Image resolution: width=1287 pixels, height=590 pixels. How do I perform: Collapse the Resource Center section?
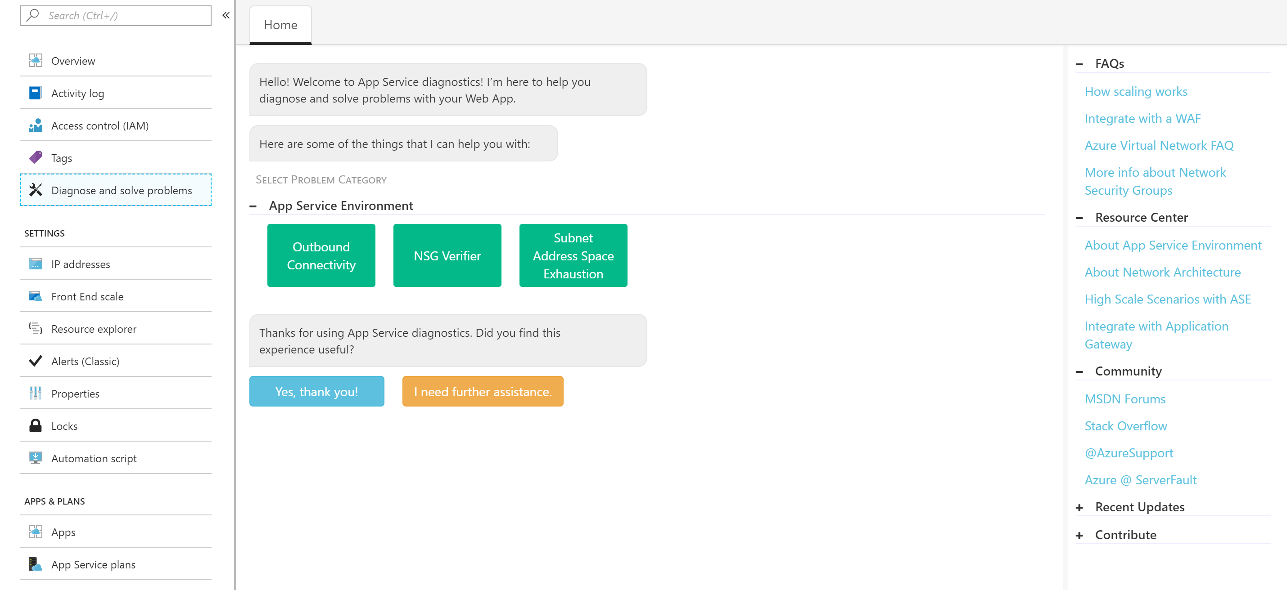coord(1079,218)
